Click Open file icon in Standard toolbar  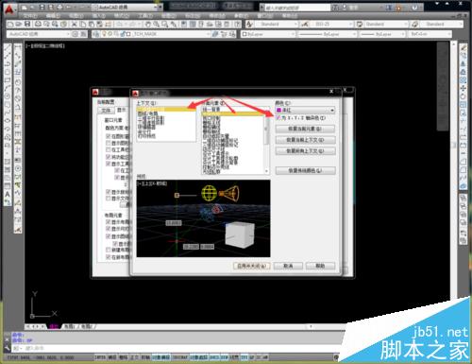[19, 24]
